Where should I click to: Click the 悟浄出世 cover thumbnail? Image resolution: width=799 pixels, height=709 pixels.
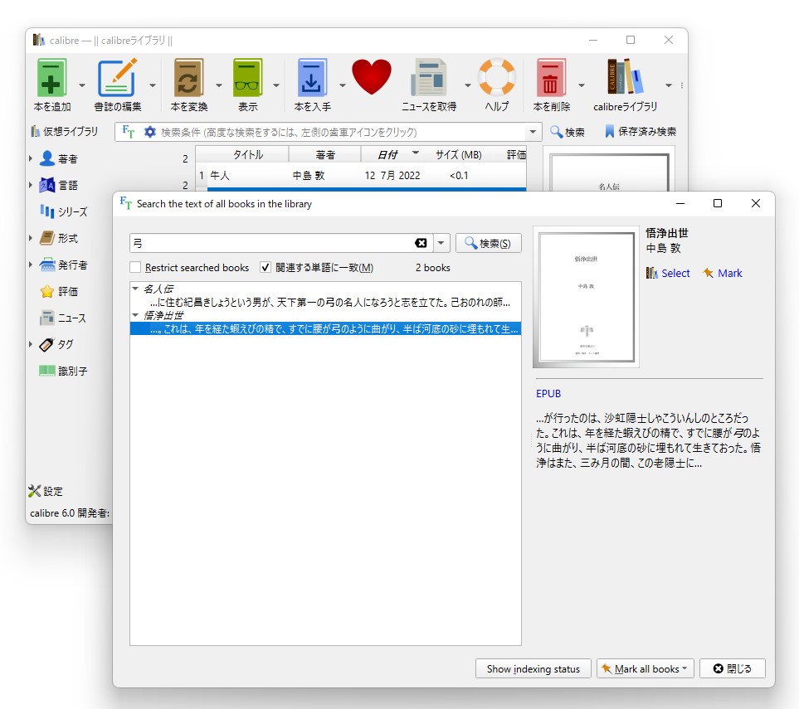586,297
